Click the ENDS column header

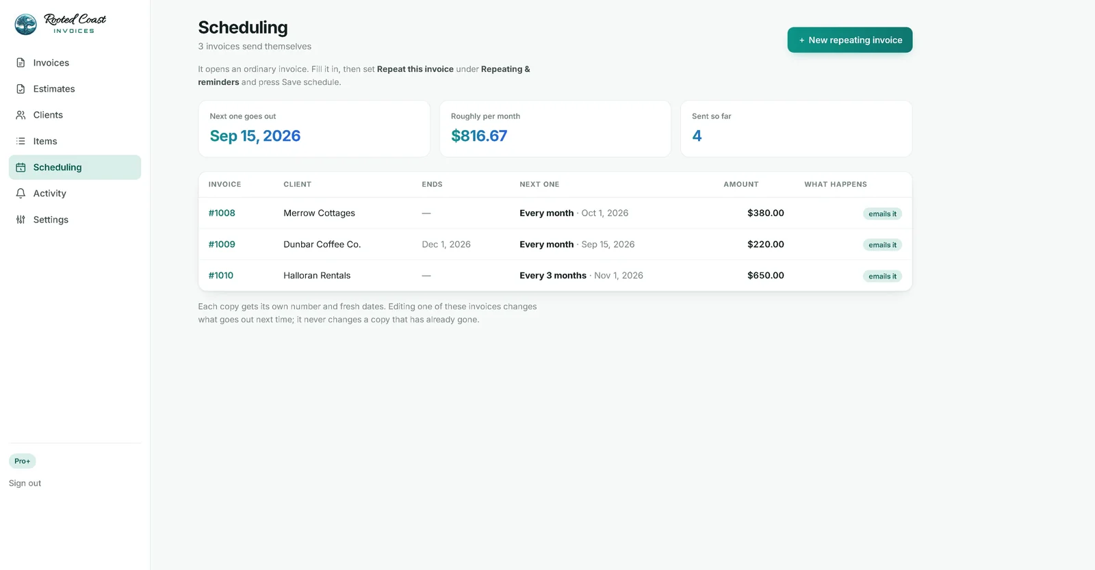tap(432, 185)
